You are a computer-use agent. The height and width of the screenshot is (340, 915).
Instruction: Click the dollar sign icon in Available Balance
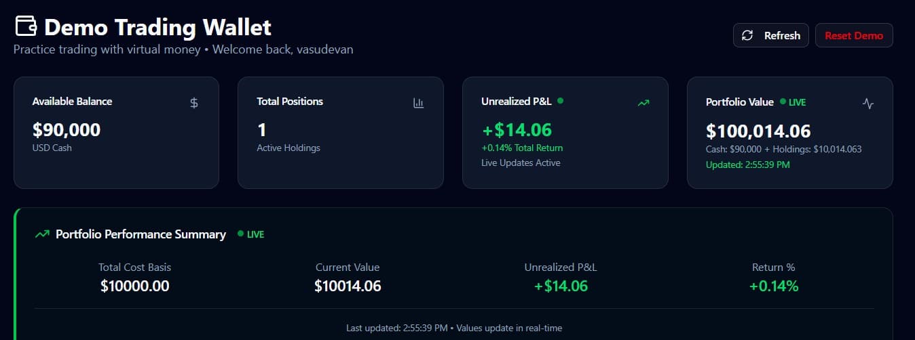(194, 103)
